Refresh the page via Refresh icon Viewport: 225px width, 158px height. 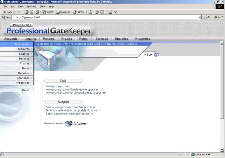coord(32,12)
